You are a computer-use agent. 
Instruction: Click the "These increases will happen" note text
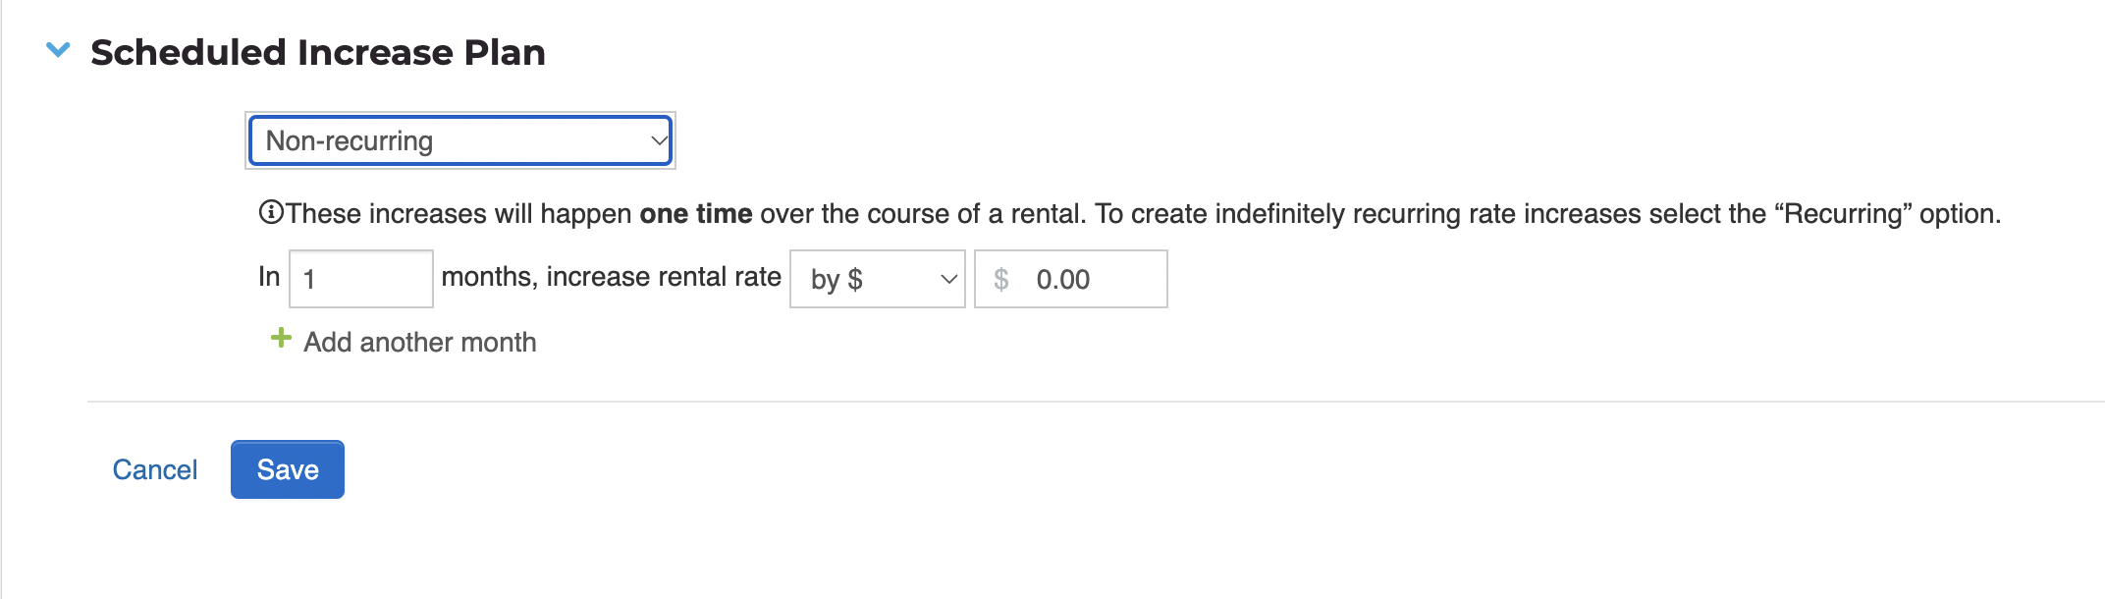tap(459, 213)
